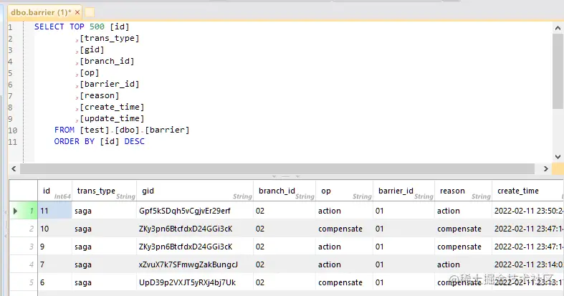Screen dimensions: 564x296
Task: Click the editor's vertical scrollbar thumb
Action: coord(558,71)
